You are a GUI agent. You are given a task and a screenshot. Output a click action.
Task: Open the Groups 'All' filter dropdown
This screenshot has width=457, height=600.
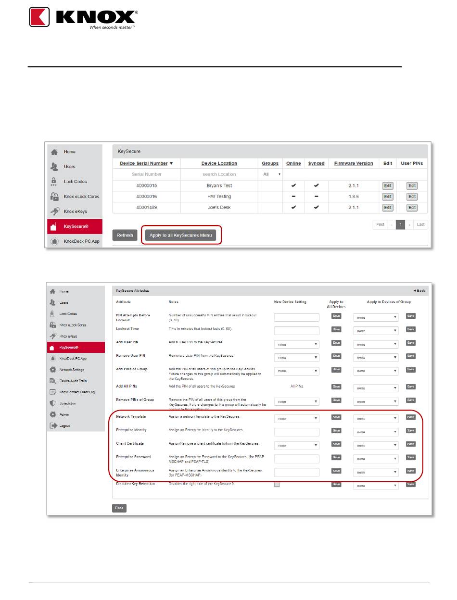[x=272, y=174]
